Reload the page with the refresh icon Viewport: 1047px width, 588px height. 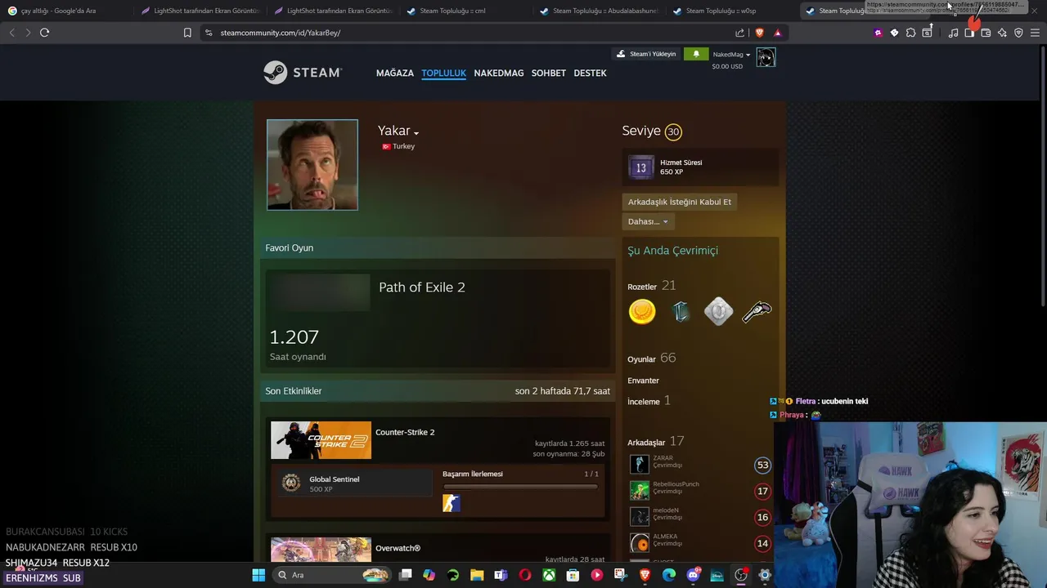pos(44,33)
